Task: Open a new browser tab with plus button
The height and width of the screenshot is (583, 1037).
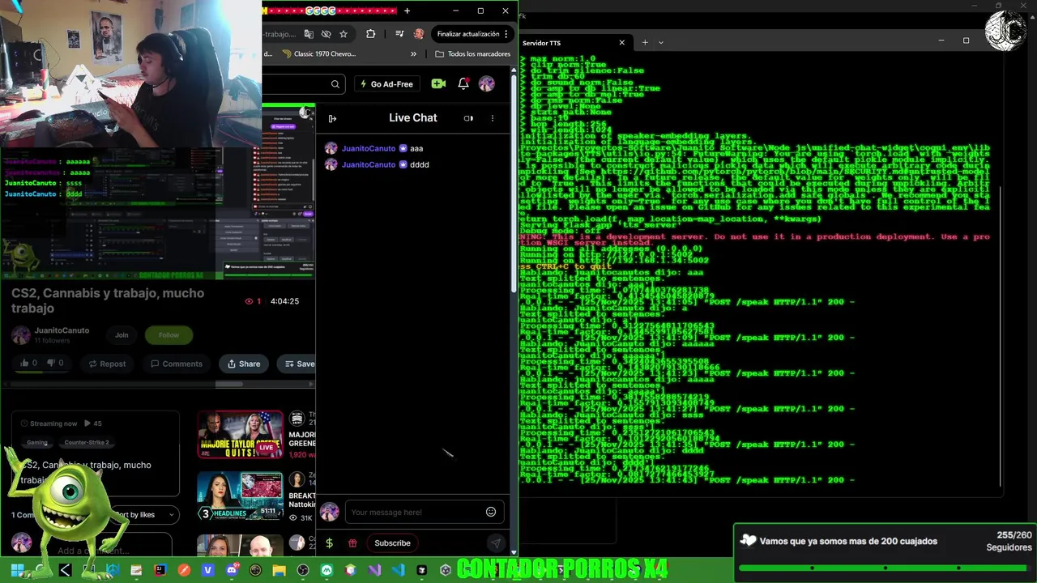Action: point(407,11)
